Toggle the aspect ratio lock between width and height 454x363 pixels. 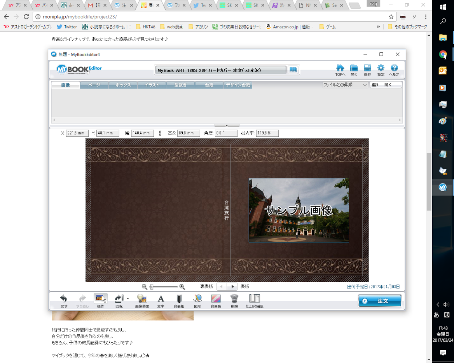pos(160,133)
